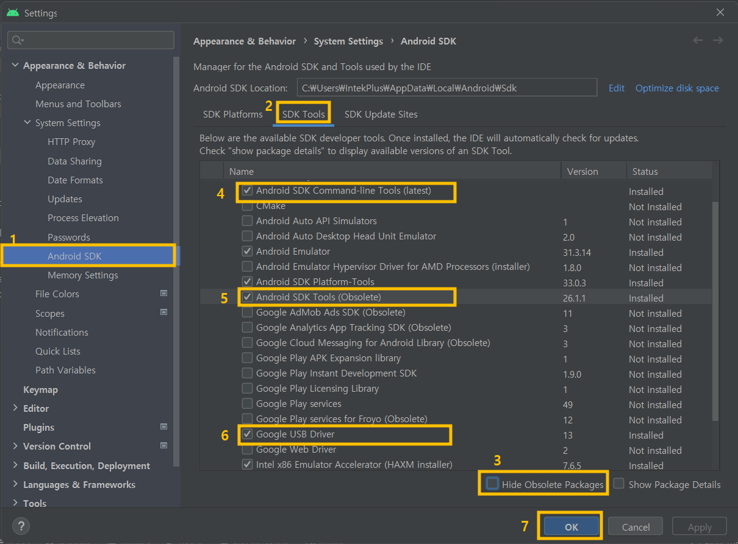Click the Cancel button
The image size is (738, 544).
coord(636,527)
